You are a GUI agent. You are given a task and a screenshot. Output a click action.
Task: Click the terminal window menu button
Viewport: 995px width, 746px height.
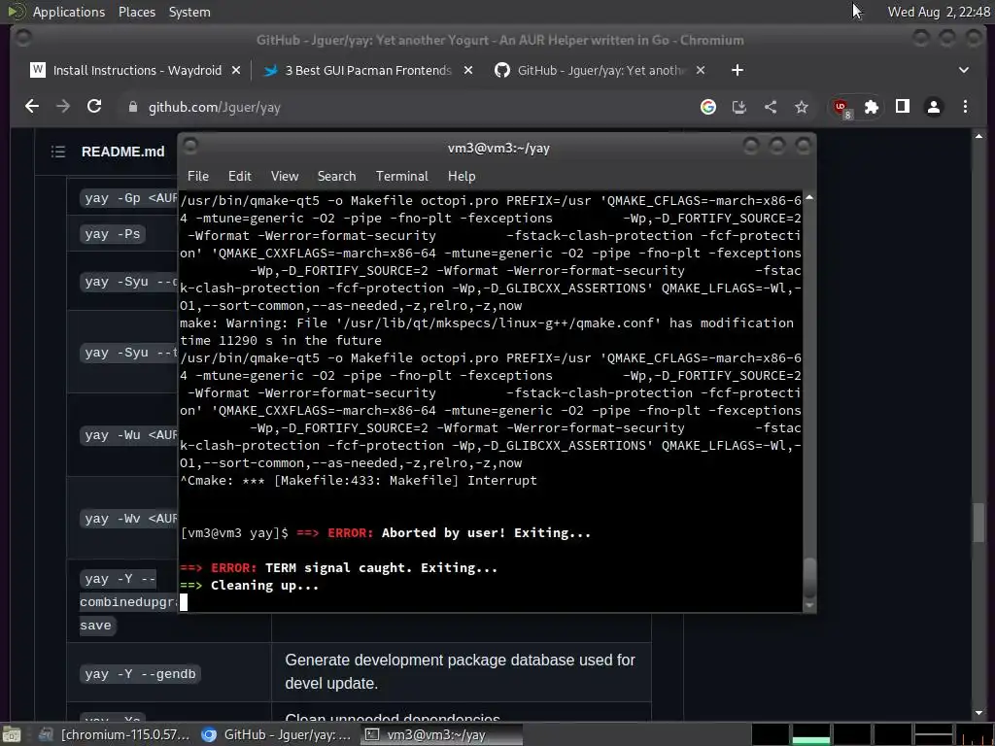coord(190,147)
